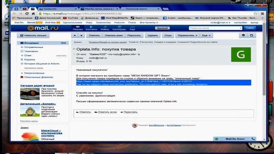Switch to the Oplata.info tab
Screen dimensions: 274x154
point(58,9)
